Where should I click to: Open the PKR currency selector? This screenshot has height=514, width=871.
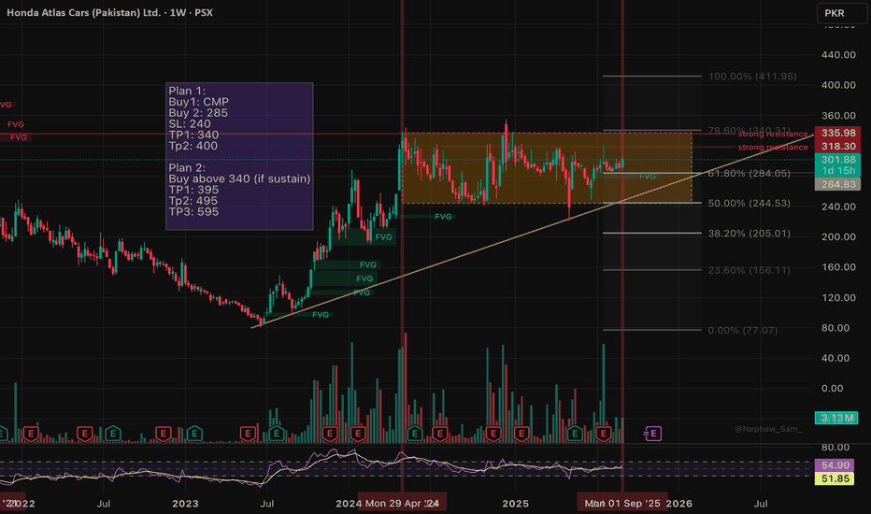click(841, 13)
